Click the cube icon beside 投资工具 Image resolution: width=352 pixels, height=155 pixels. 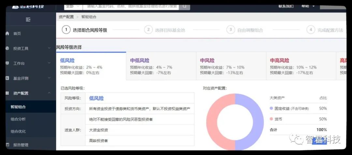point(7,48)
